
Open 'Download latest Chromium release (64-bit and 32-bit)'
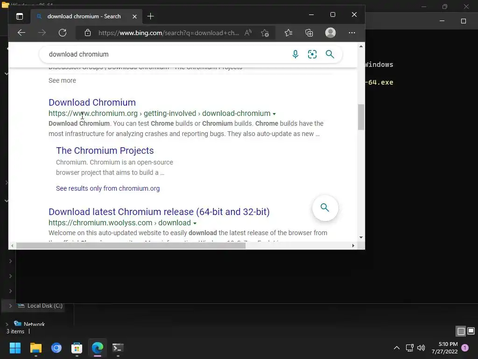pyautogui.click(x=159, y=212)
